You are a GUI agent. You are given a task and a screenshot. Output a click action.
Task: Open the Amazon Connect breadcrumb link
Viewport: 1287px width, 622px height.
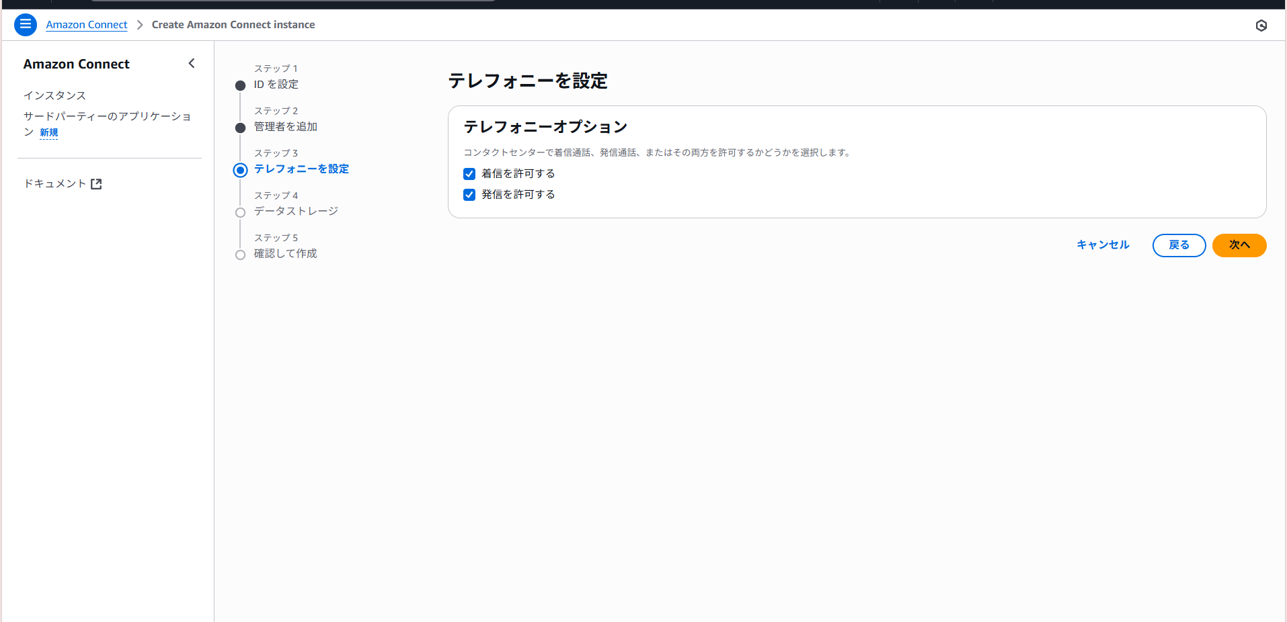point(86,24)
